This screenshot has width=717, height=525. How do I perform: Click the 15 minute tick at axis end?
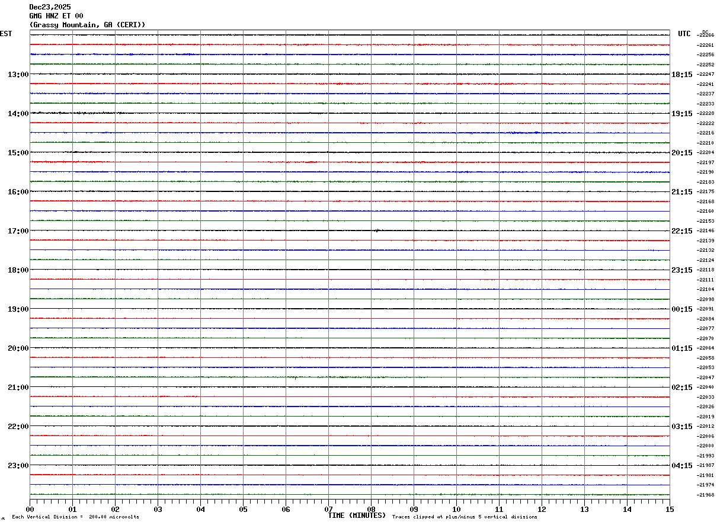[x=670, y=509]
